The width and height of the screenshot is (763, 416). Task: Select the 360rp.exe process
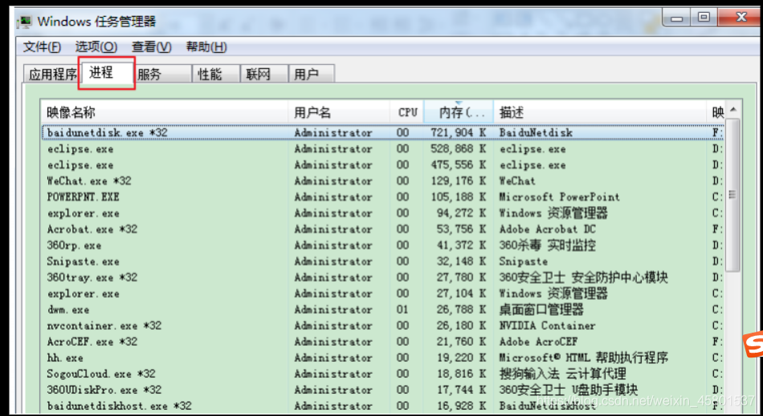[x=383, y=245]
